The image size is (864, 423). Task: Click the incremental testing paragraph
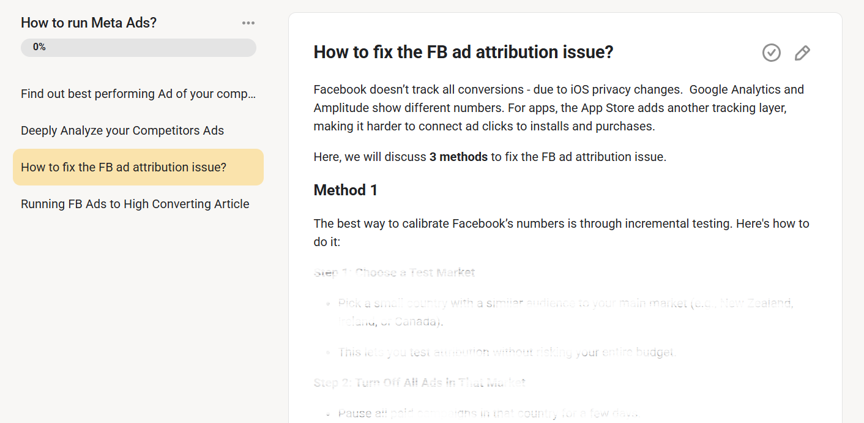(x=561, y=233)
